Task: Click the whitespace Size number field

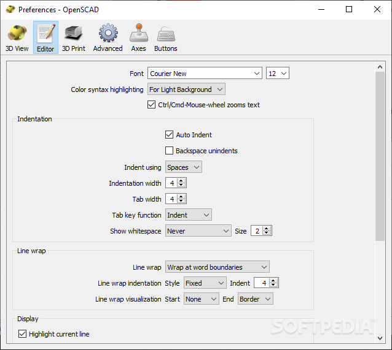Action: 257,230
